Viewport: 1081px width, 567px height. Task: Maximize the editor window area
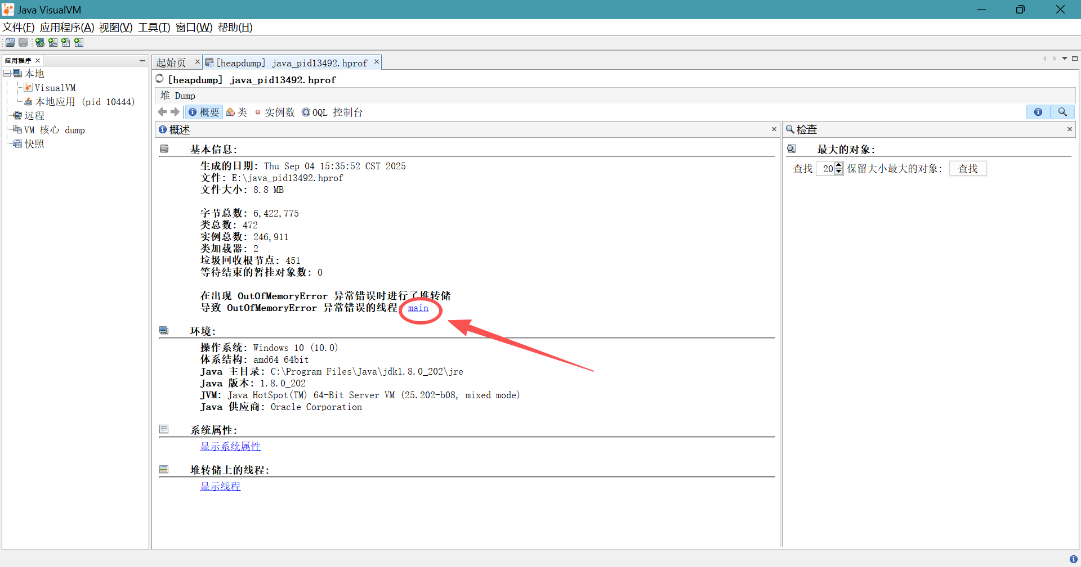coord(1075,58)
